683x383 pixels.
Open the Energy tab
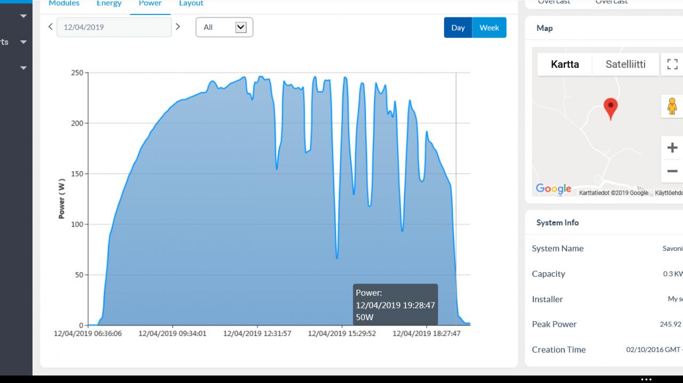click(x=109, y=4)
